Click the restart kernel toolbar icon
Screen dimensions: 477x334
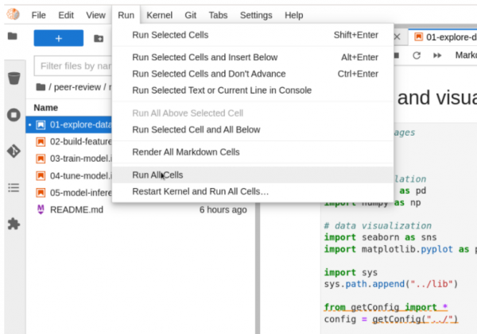(417, 56)
